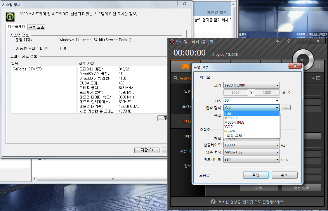Click the CUDA 코어 480 value
This screenshot has height=211, width=328.
pyautogui.click(x=122, y=83)
